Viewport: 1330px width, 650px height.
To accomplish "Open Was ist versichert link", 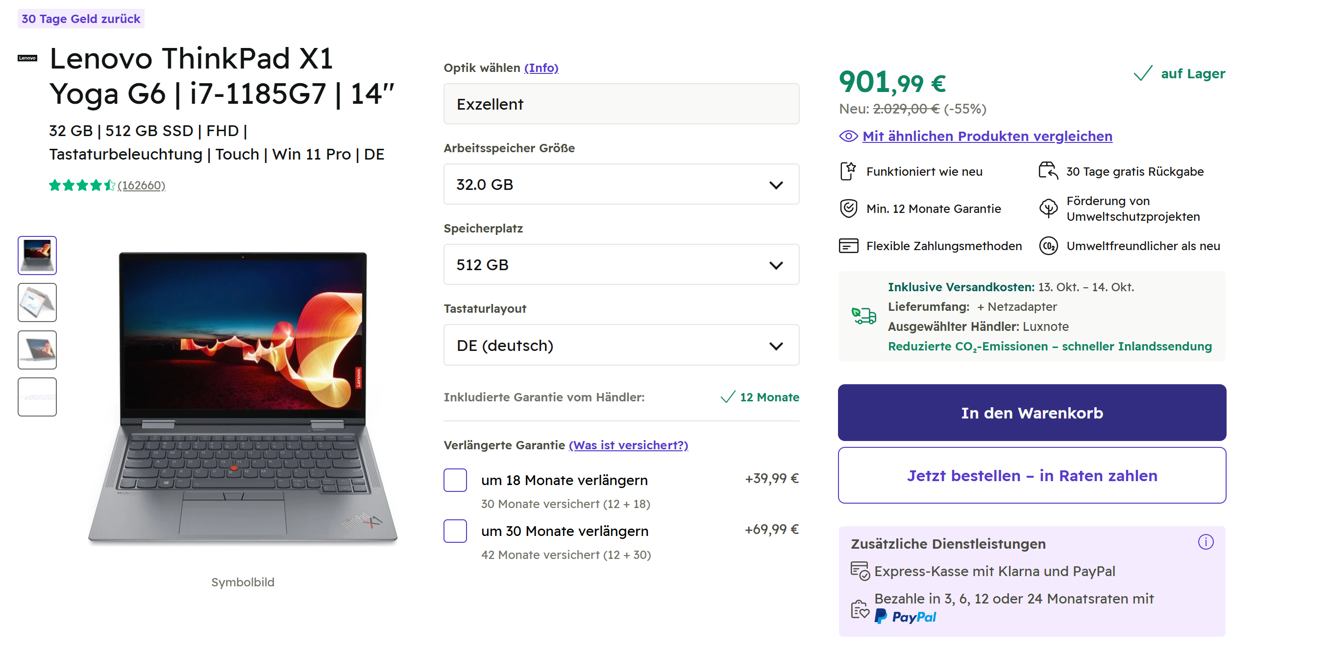I will [628, 445].
